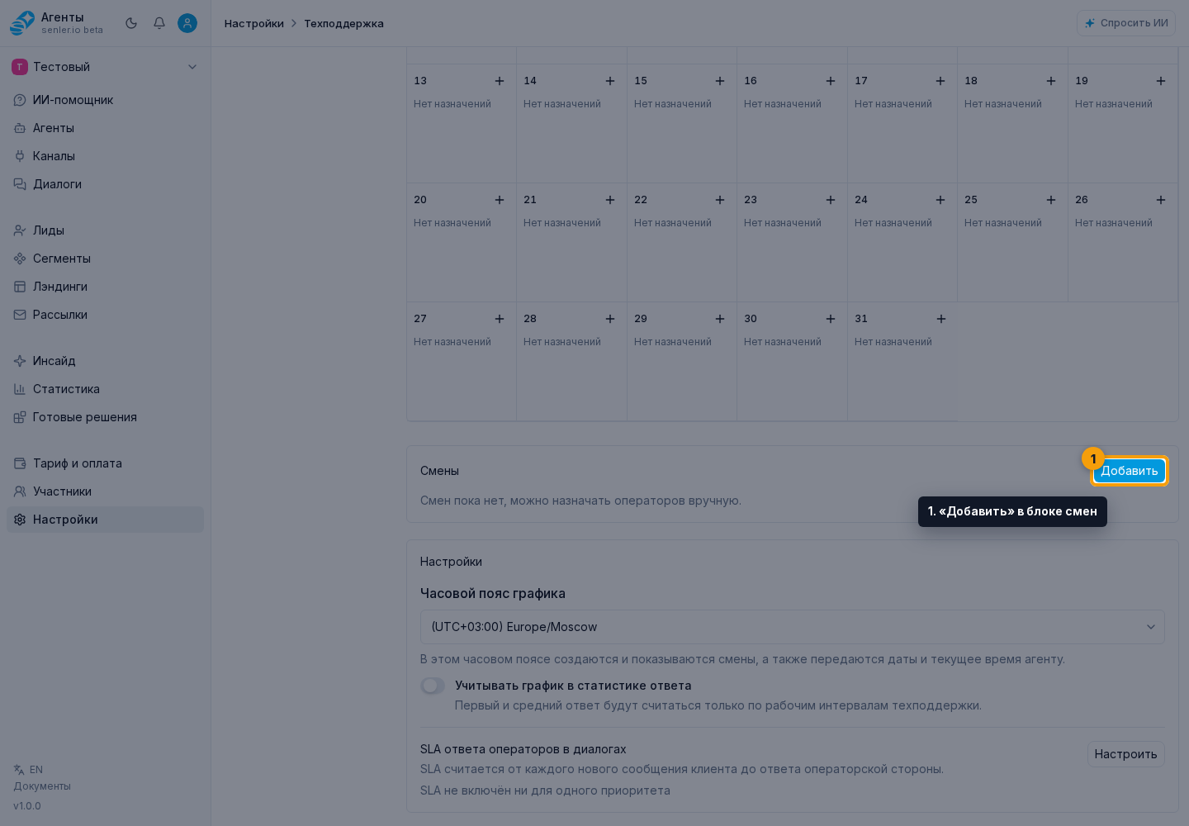Open the user profile avatar
This screenshot has width=1189, height=826.
coord(187,23)
